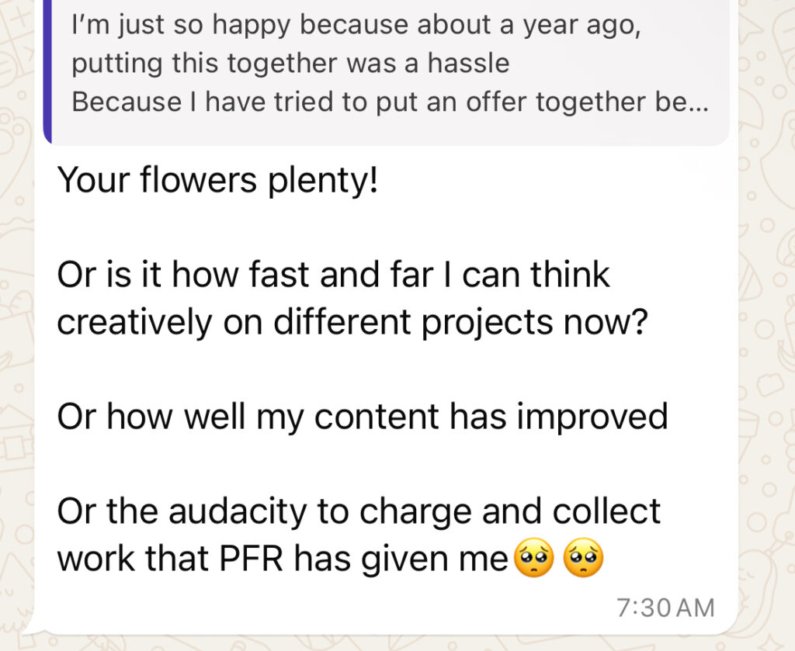Tap the message bubble tail corner
The image size is (795, 651).
coord(30,625)
